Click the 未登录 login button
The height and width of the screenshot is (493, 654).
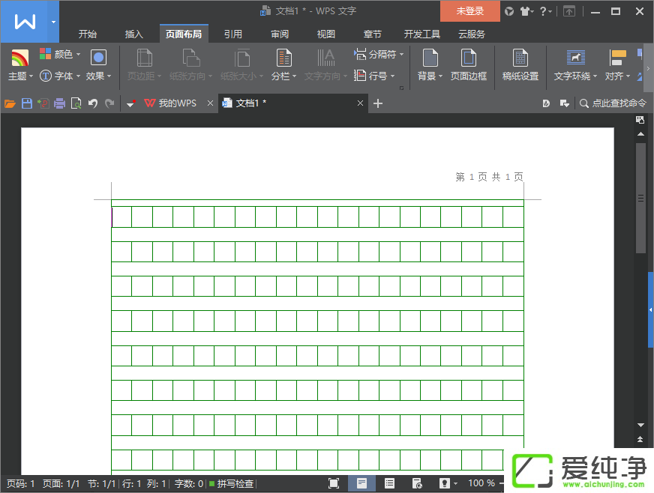tap(469, 11)
